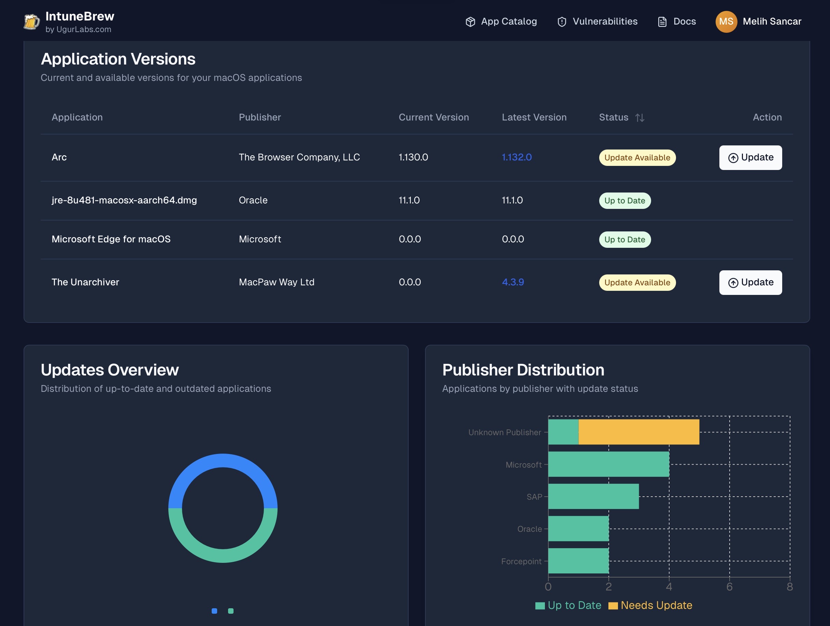Select the jre-8u481-macosx-aarch64.dmg row name
The height and width of the screenshot is (626, 830).
pyautogui.click(x=124, y=200)
